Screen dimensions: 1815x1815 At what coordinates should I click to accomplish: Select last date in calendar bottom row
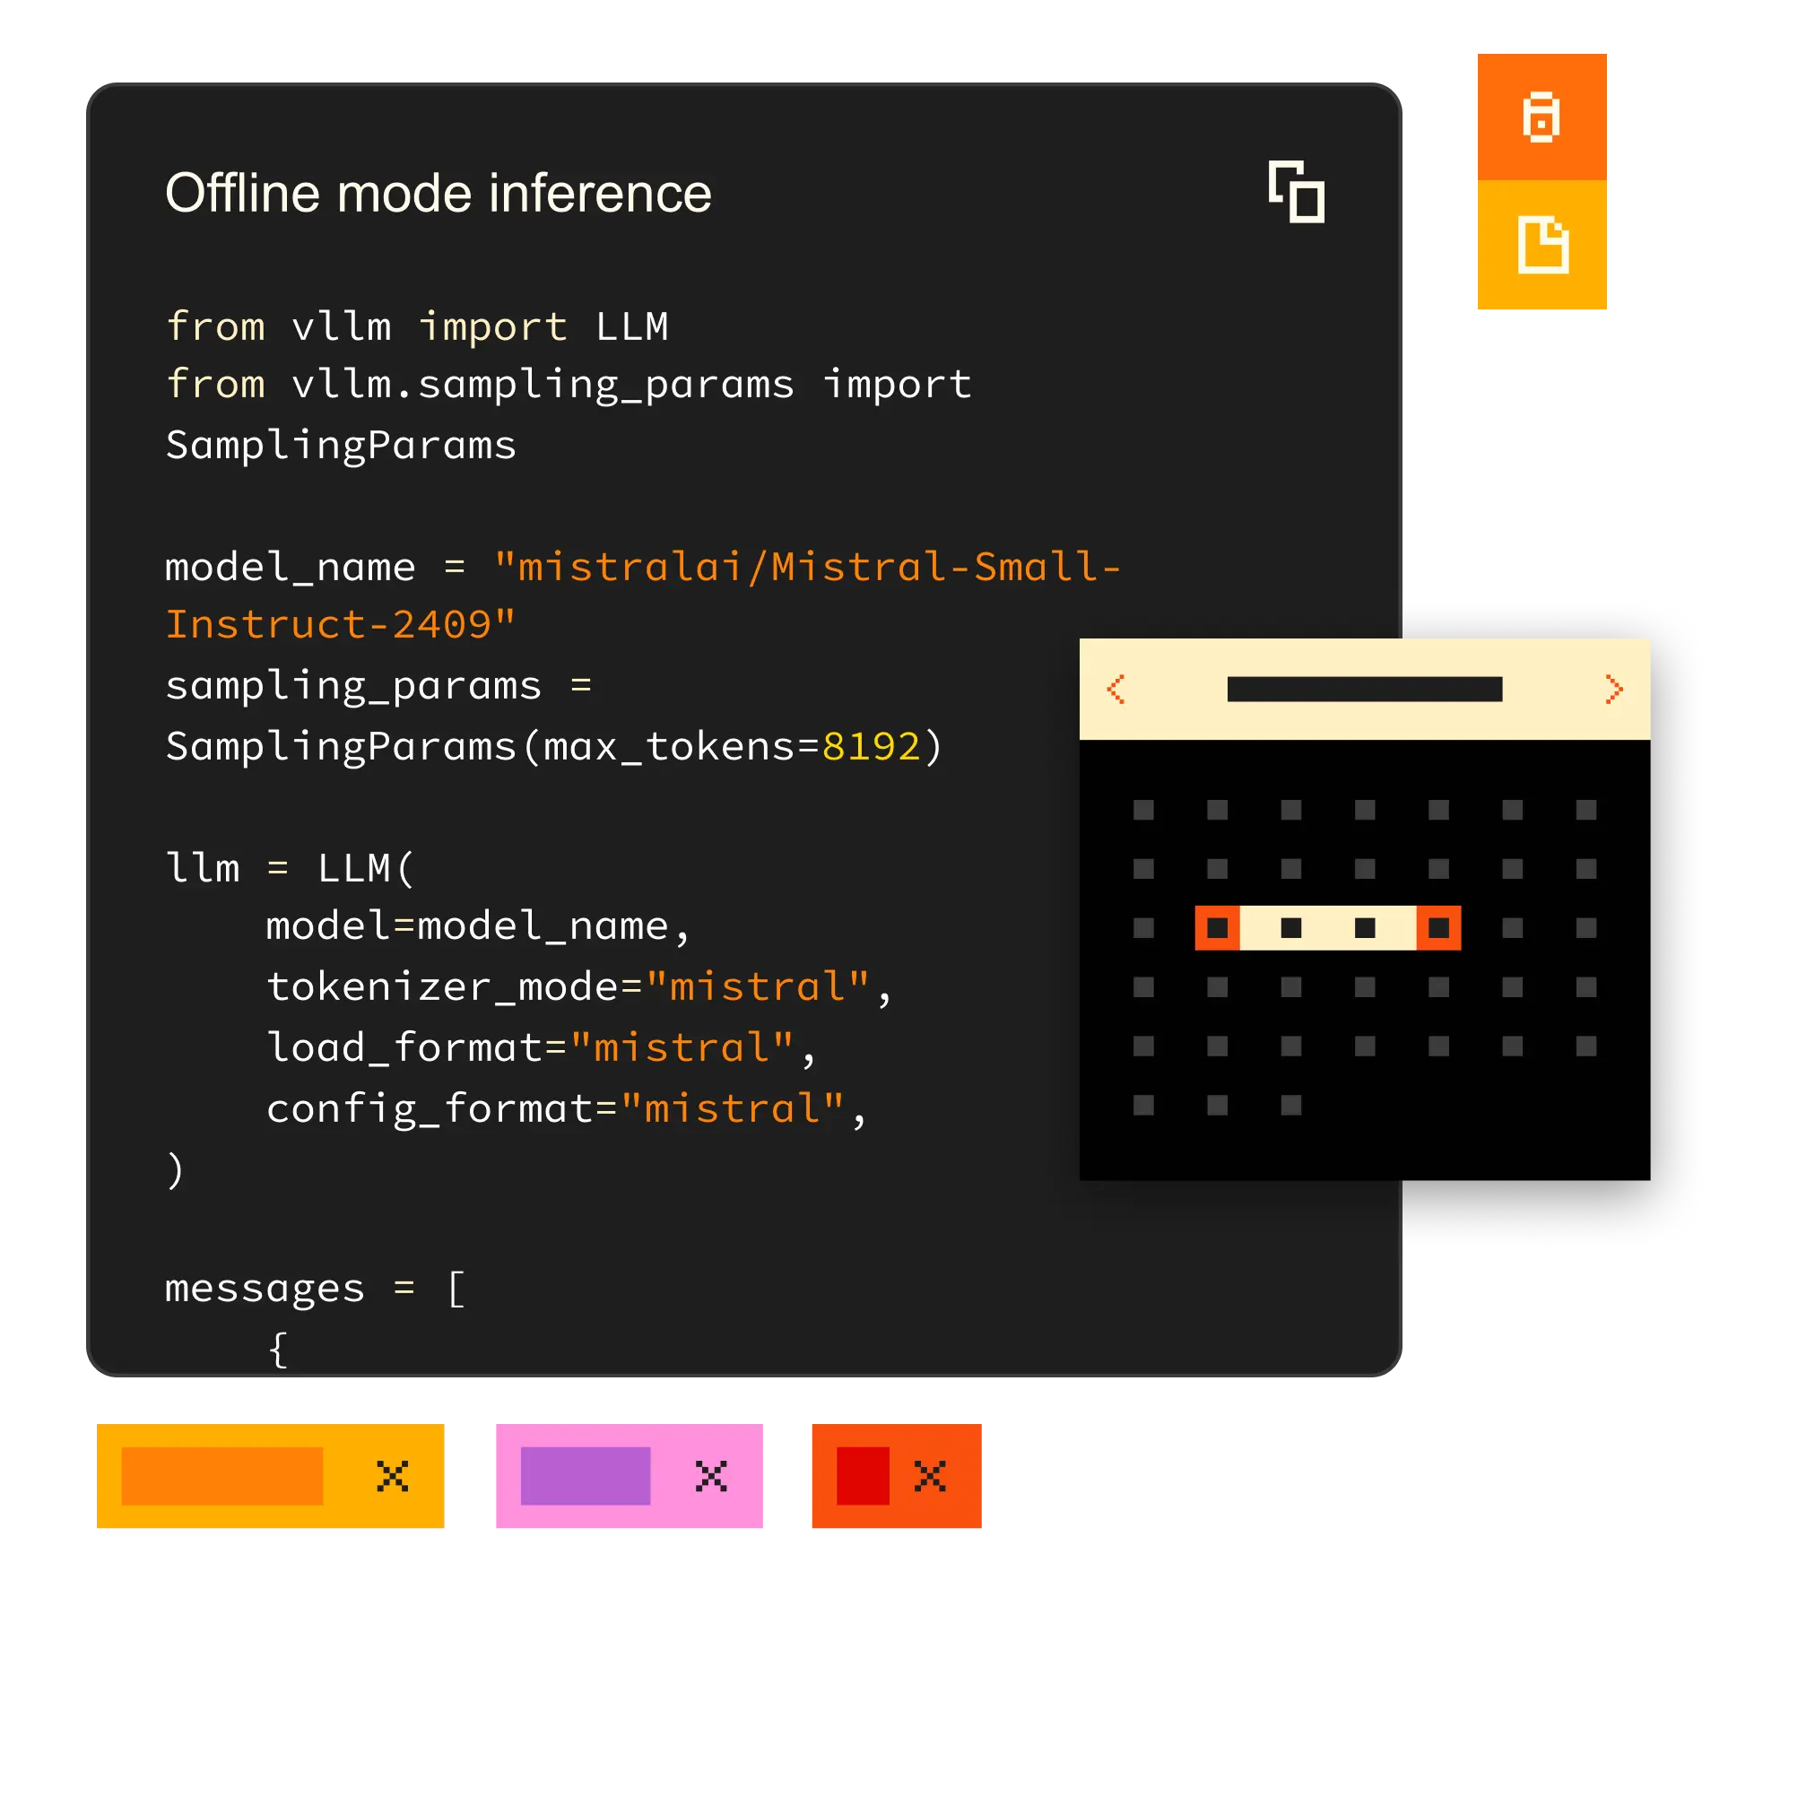pyautogui.click(x=1290, y=1105)
